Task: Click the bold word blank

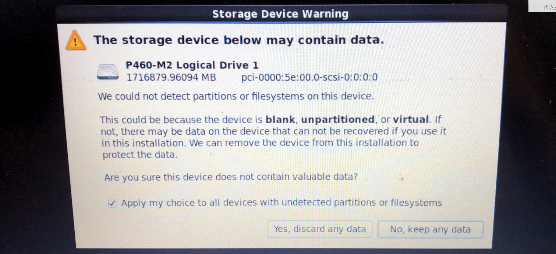Action: pos(280,120)
